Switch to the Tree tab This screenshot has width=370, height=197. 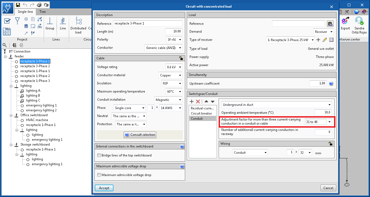(x=42, y=12)
